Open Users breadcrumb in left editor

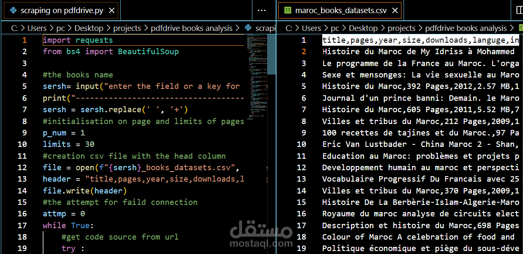37,28
